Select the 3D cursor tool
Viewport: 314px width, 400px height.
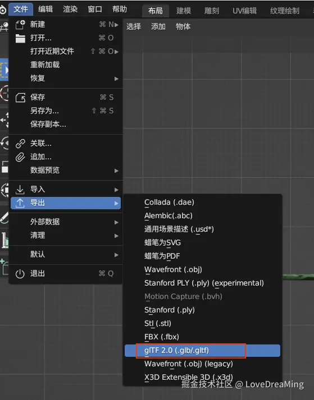[x=4, y=93]
